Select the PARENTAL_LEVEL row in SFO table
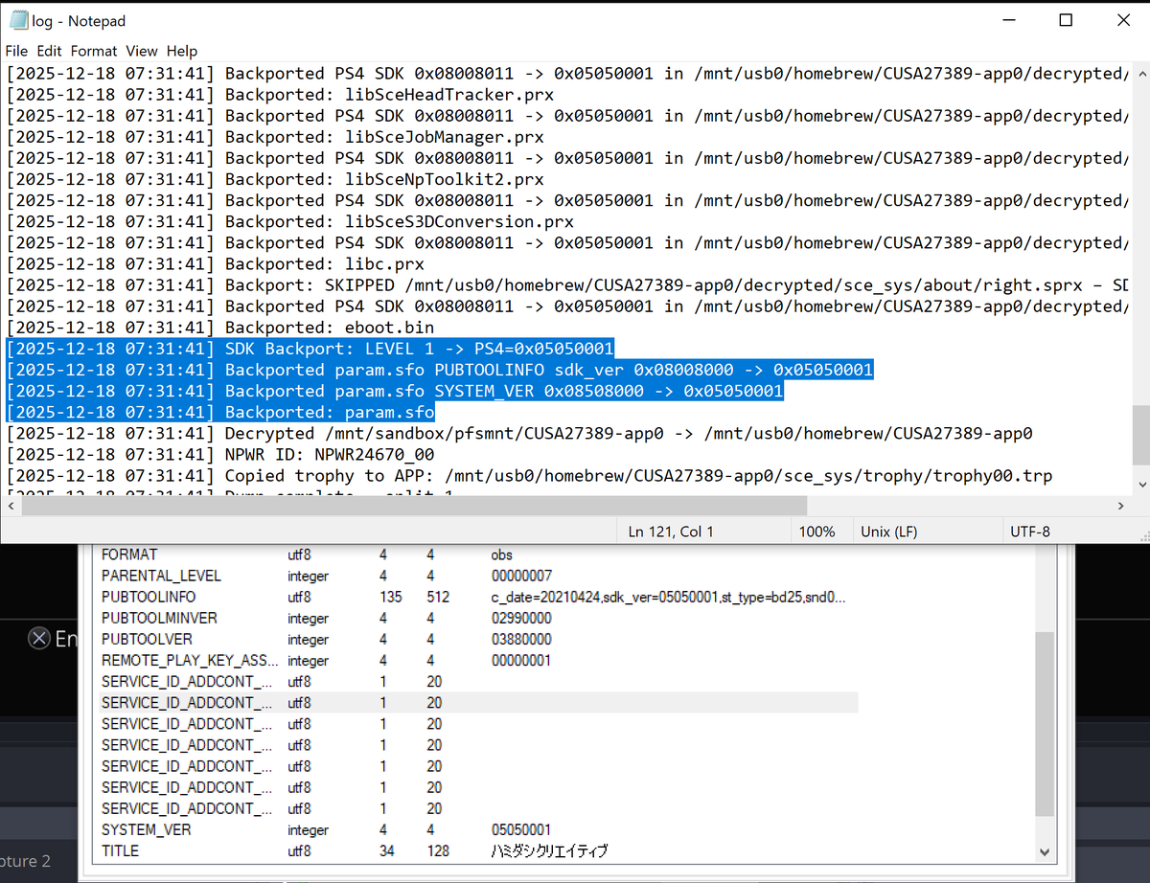 (479, 576)
